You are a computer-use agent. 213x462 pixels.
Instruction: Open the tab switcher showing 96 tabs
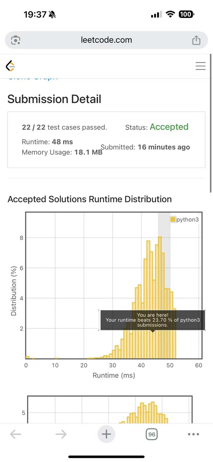point(151,434)
